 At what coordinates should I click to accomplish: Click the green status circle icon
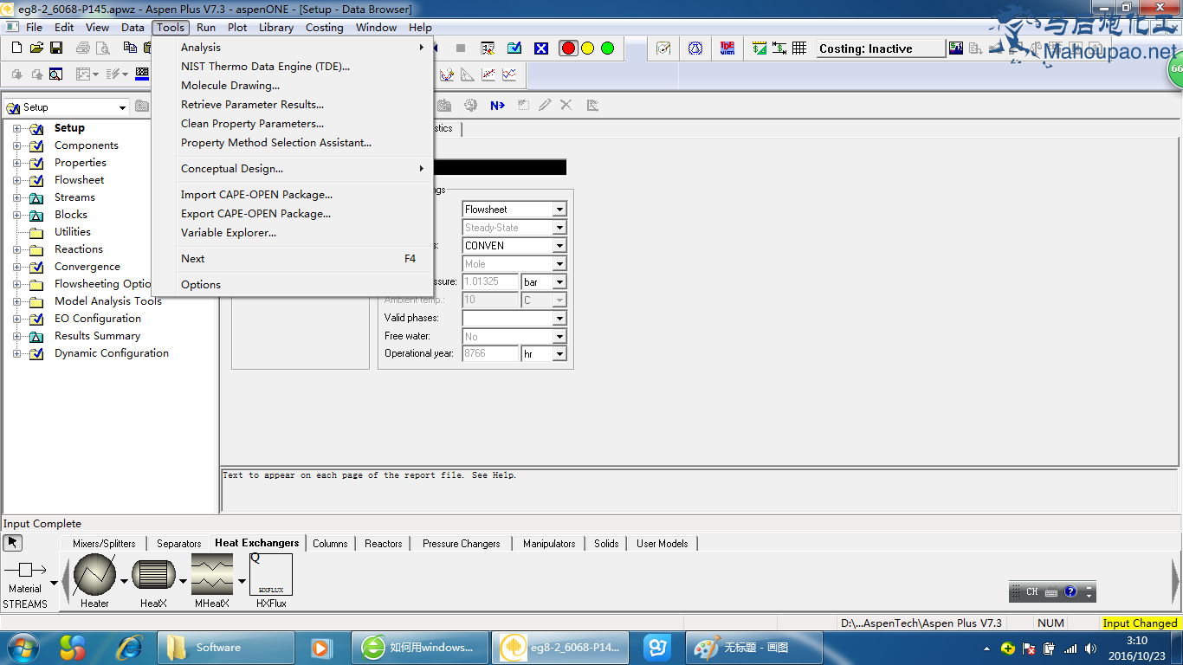click(607, 48)
